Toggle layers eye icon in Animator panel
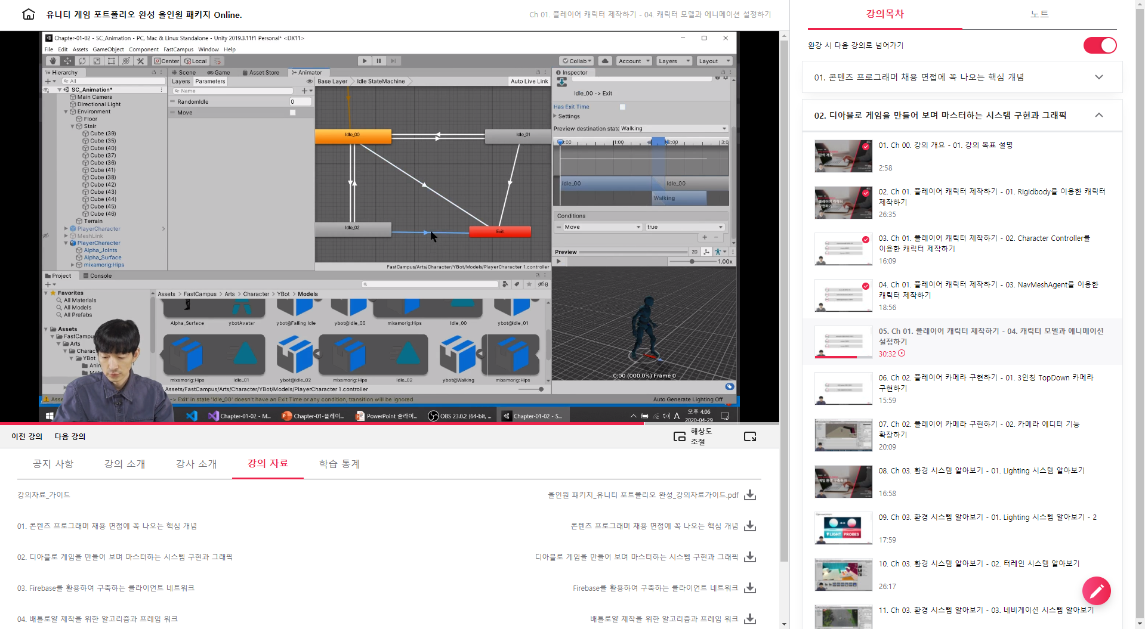This screenshot has height=629, width=1145. click(x=309, y=81)
